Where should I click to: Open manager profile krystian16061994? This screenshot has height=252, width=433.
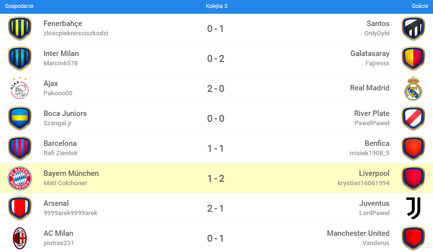pyautogui.click(x=363, y=183)
